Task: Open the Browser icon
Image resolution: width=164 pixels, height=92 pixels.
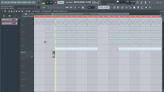Action: coord(130,7)
